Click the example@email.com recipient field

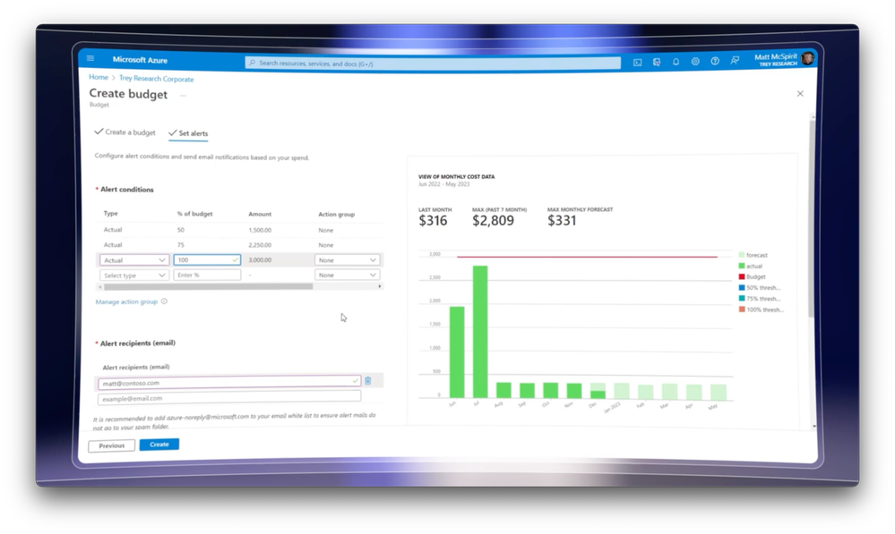point(229,397)
